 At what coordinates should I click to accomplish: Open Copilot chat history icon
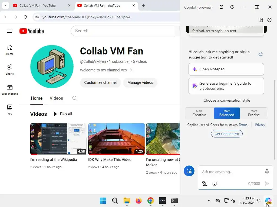coord(269,20)
